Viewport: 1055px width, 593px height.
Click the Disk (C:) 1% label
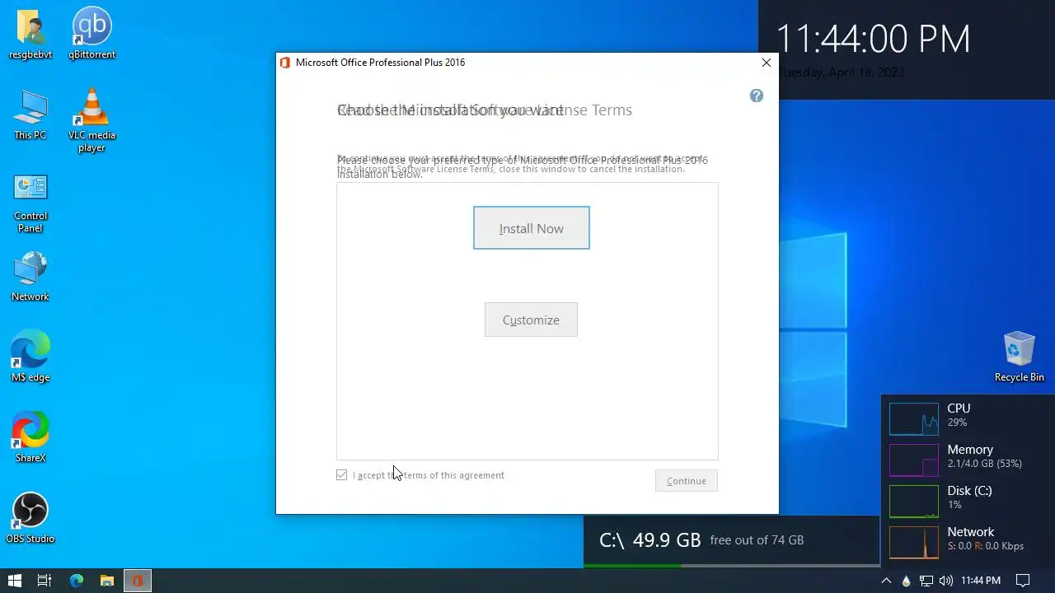tap(969, 497)
